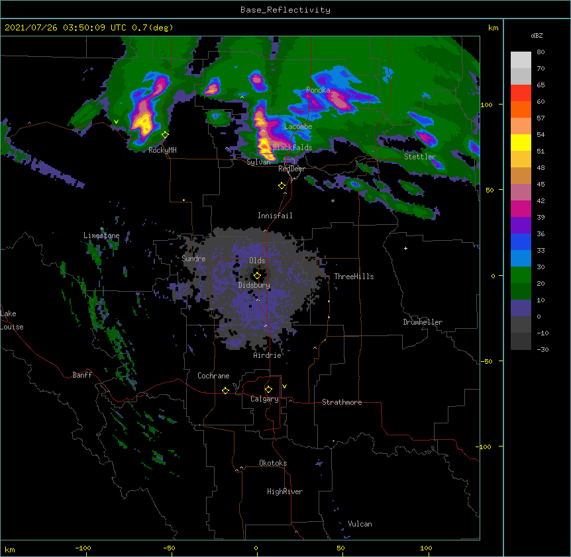Click the yellow V marker northeast of Calgary
Image resolution: width=571 pixels, height=557 pixels.
click(284, 386)
